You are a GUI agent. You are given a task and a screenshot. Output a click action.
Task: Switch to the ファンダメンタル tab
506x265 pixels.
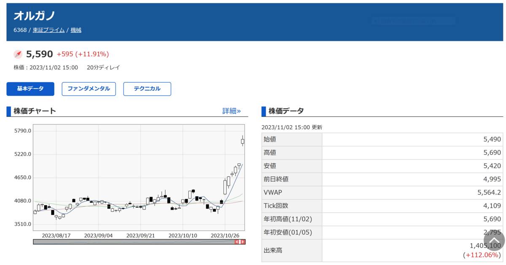(89, 89)
